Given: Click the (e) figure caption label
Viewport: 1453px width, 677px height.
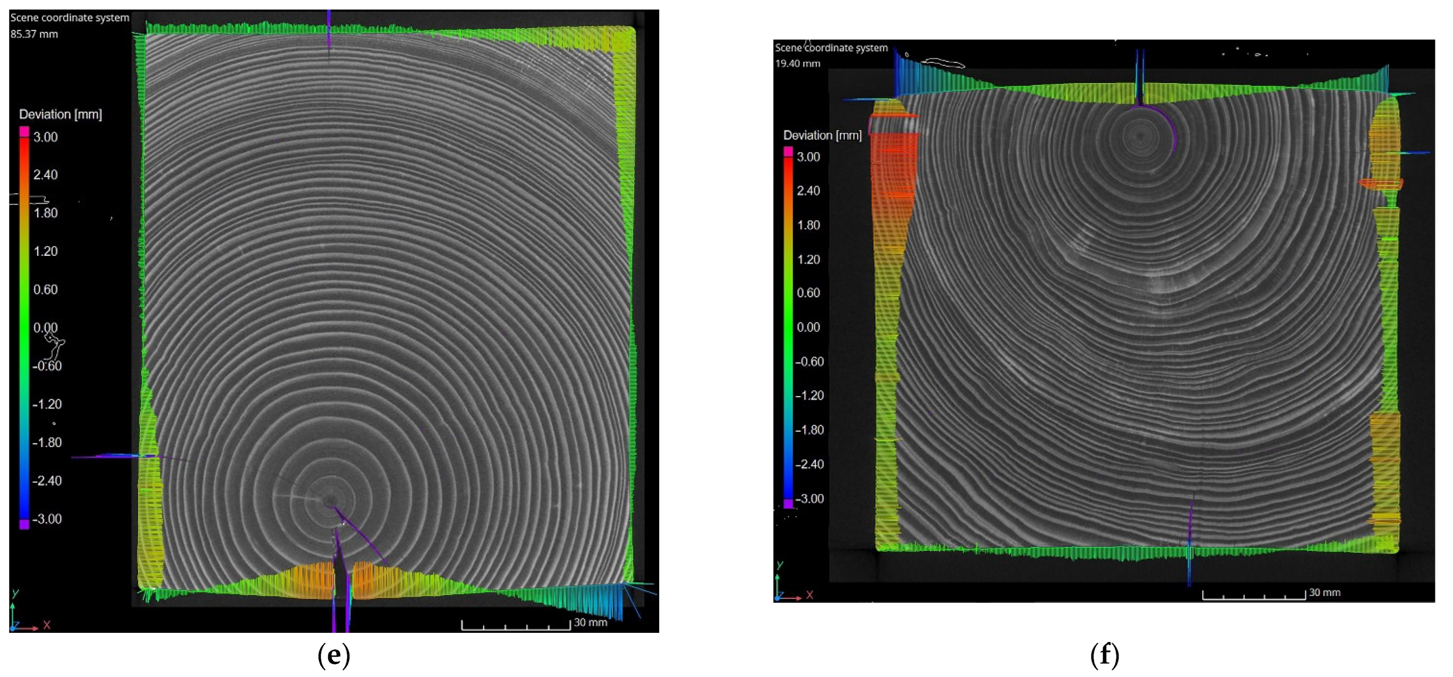Looking at the screenshot, I should pyautogui.click(x=334, y=655).
